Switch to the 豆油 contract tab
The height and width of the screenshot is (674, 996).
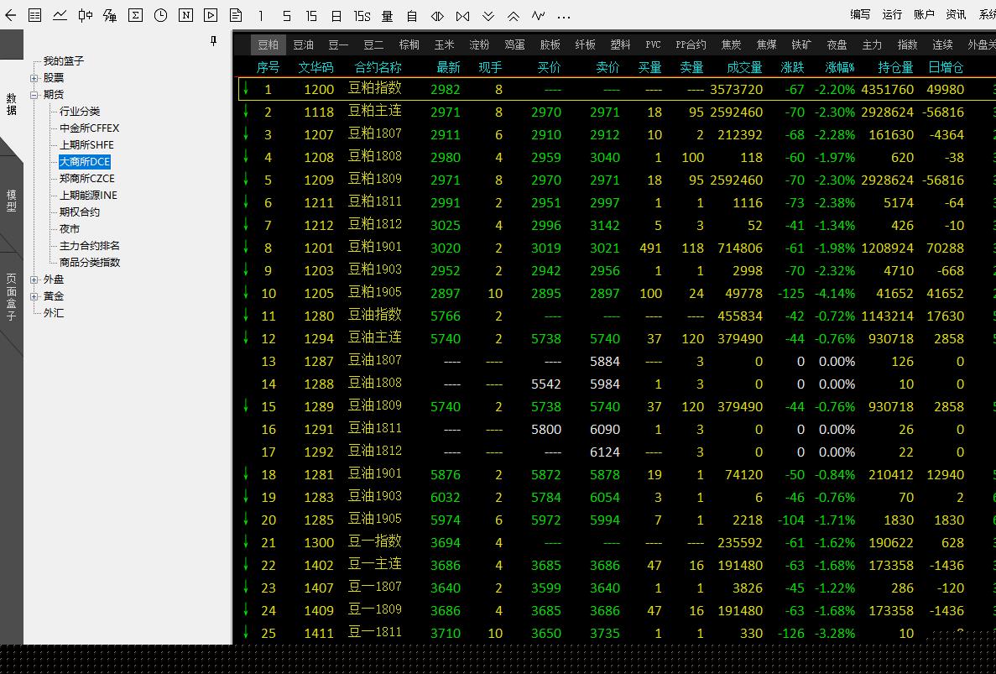(x=303, y=44)
